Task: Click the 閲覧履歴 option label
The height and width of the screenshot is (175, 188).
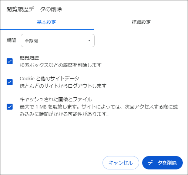Action: click(x=29, y=58)
